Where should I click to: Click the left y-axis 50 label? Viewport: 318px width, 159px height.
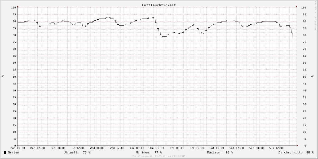(14, 77)
